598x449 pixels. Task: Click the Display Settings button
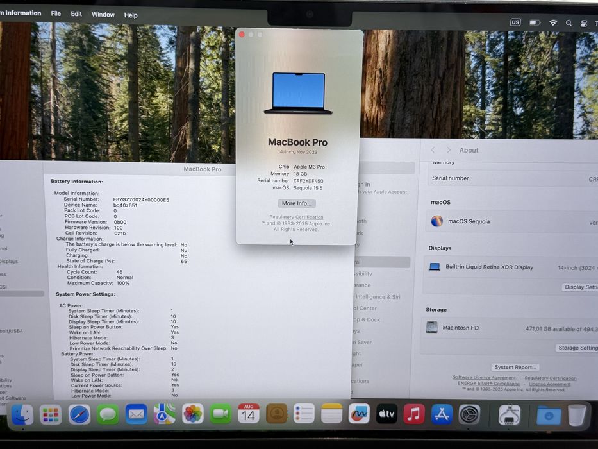click(x=581, y=287)
